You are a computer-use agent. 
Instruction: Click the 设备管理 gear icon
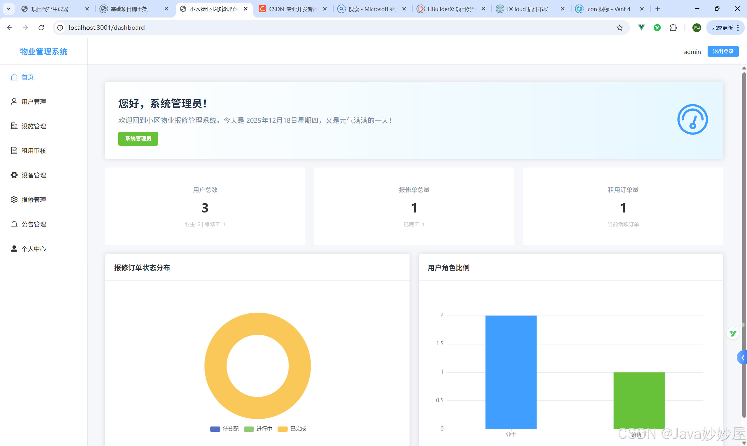click(x=14, y=175)
